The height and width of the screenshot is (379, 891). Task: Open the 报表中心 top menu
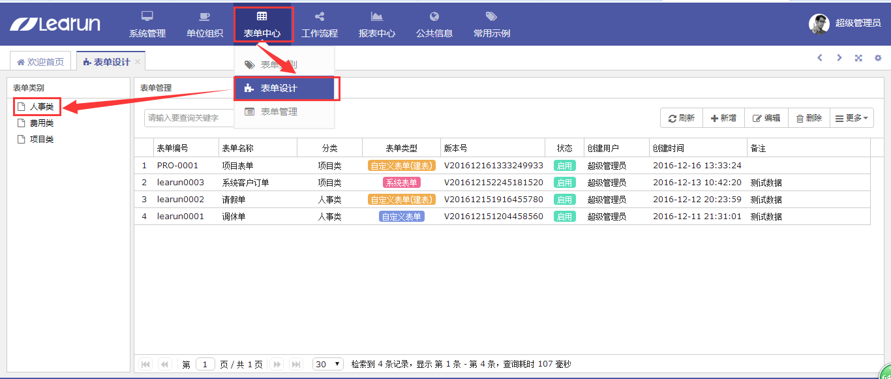(377, 24)
